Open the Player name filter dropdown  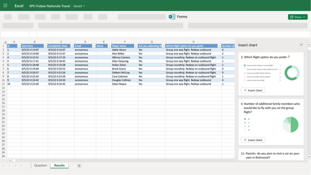[x=136, y=46]
